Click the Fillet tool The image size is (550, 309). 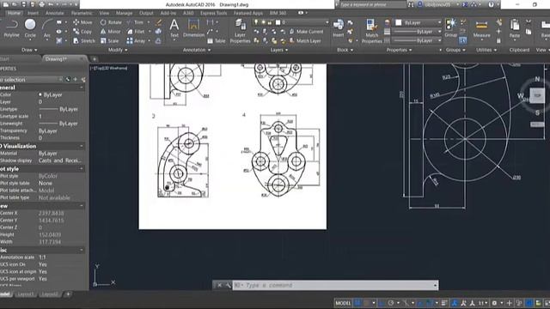(x=136, y=32)
